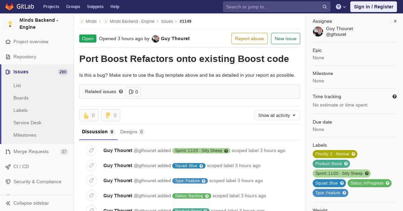Click Guy Thouret author name link
This screenshot has height=211, width=403.
pos(175,39)
